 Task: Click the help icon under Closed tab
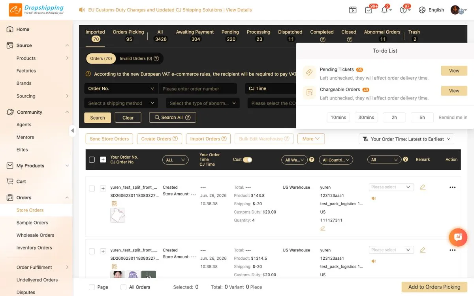tap(349, 39)
